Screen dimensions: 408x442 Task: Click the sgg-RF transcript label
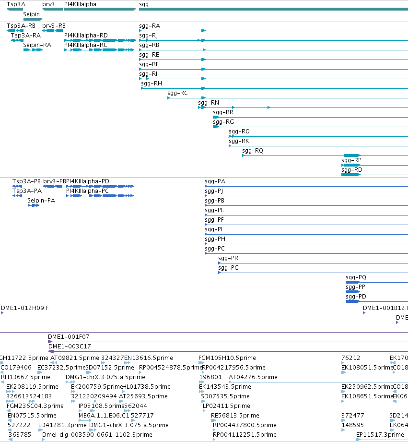149,64
